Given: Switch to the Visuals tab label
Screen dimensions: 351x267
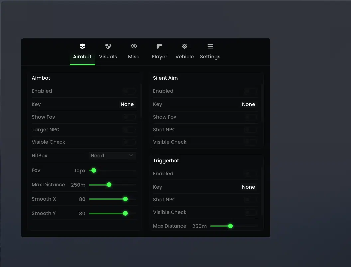Looking at the screenshot, I should (x=108, y=57).
